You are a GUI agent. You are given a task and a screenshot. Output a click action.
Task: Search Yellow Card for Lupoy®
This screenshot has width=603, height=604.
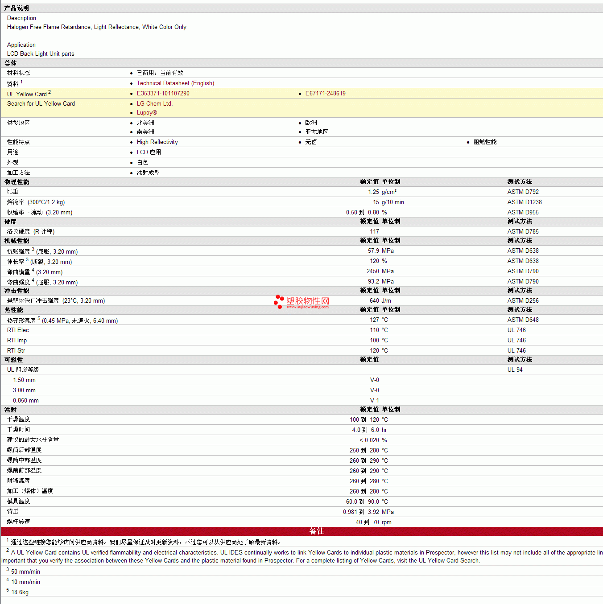click(x=147, y=112)
